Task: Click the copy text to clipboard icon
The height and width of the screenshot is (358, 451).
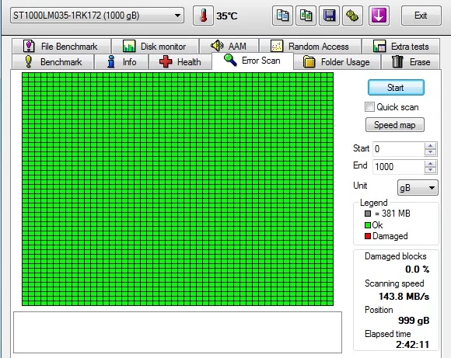Action: pyautogui.click(x=282, y=16)
